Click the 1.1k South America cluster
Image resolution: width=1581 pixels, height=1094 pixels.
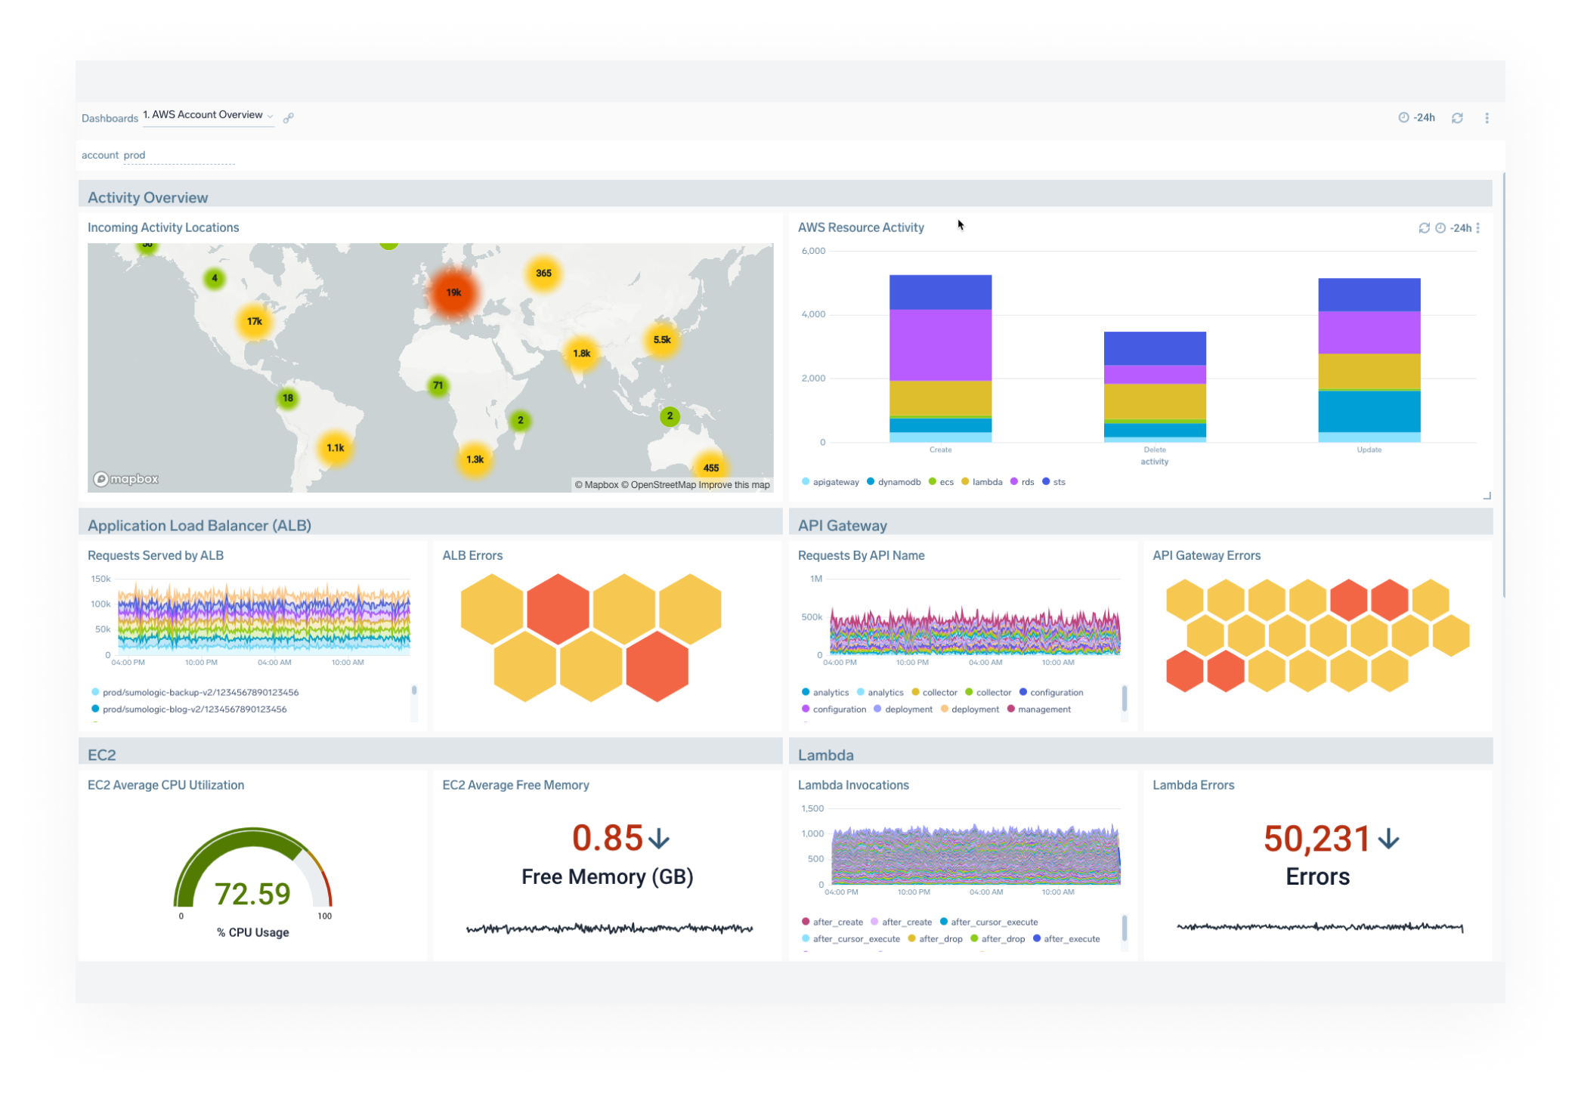(x=336, y=448)
